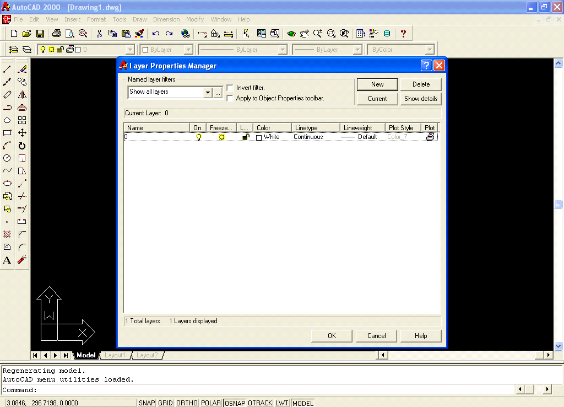The width and height of the screenshot is (564, 407).
Task: Click the Cut scissors icon
Action: pos(99,34)
